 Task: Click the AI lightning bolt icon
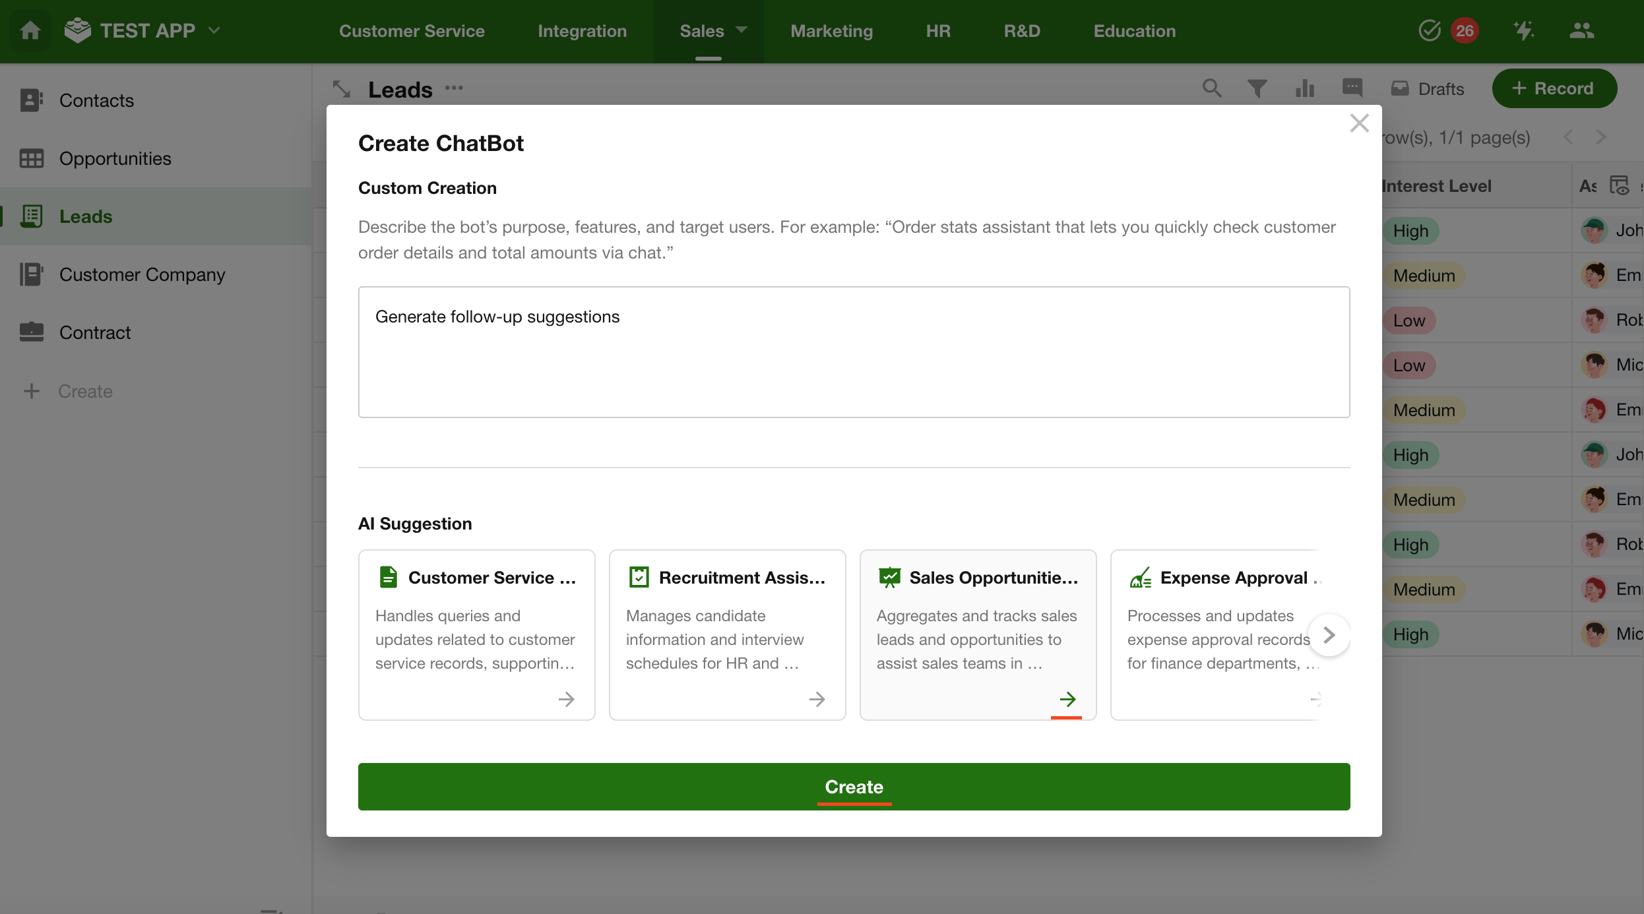click(1523, 30)
